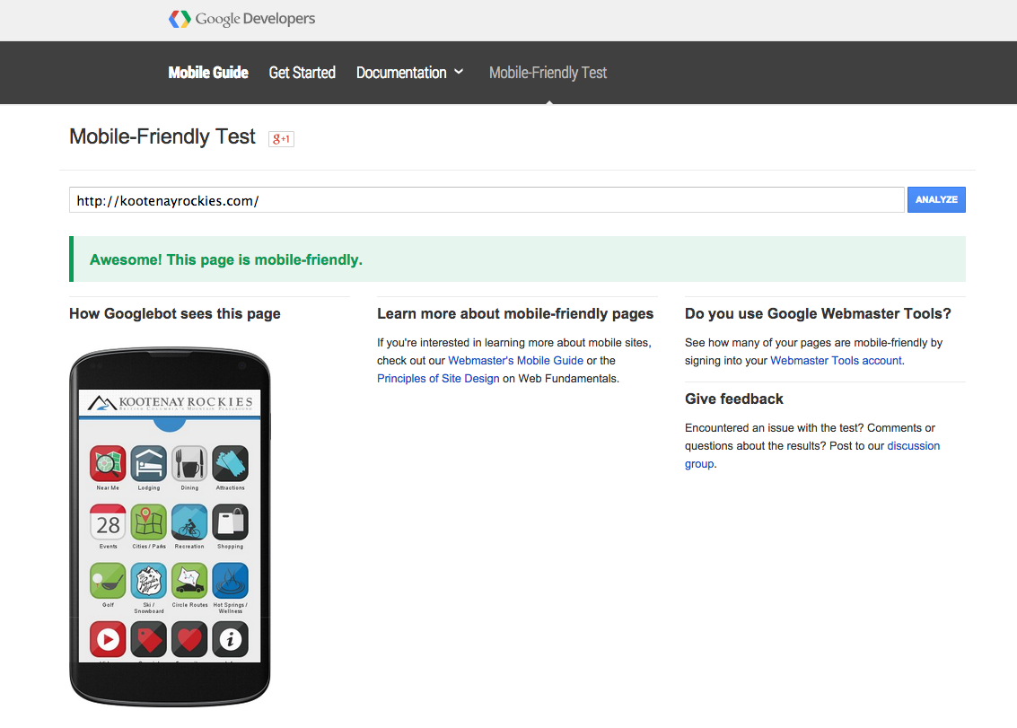Click the 'Awesome! This page is mobile-friendly.' message
The height and width of the screenshot is (728, 1017).
tap(225, 260)
